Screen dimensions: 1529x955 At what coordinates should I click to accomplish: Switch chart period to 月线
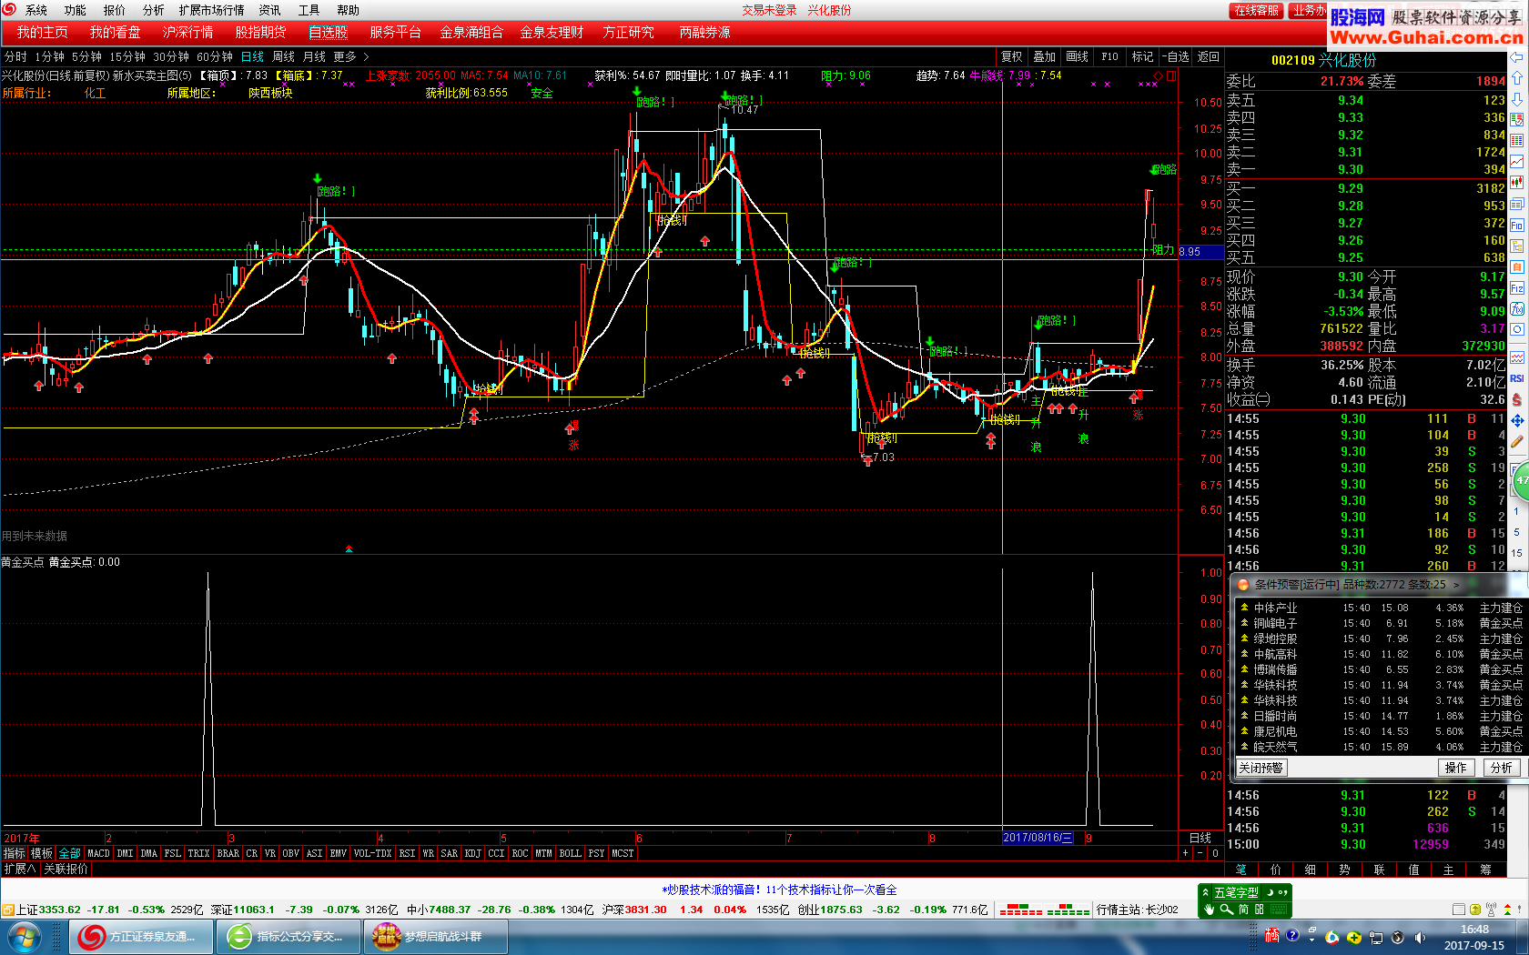(314, 56)
